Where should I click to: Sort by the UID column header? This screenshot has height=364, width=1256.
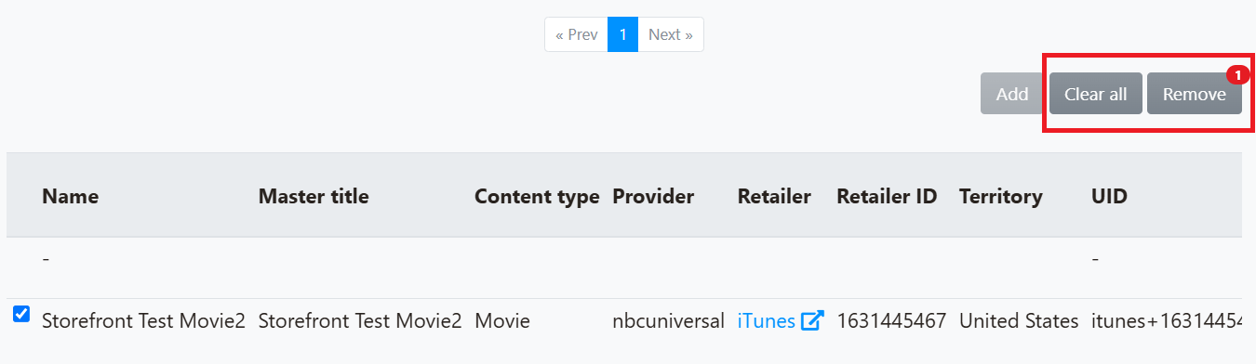(1109, 196)
